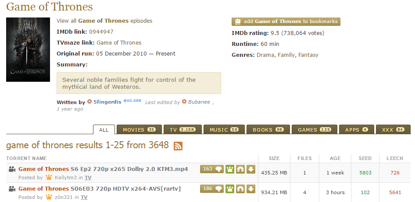
Task: Switch to the GAMES tab
Action: [315, 130]
